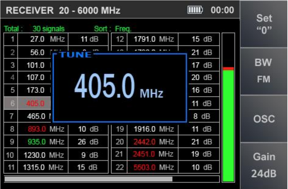Select the 1791.0 MHz signal row
The width and height of the screenshot is (288, 189).
click(153, 40)
